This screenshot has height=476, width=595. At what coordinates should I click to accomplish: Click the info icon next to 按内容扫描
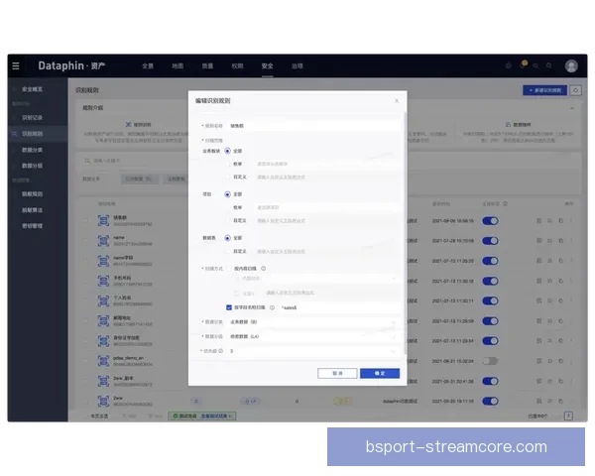(264, 268)
